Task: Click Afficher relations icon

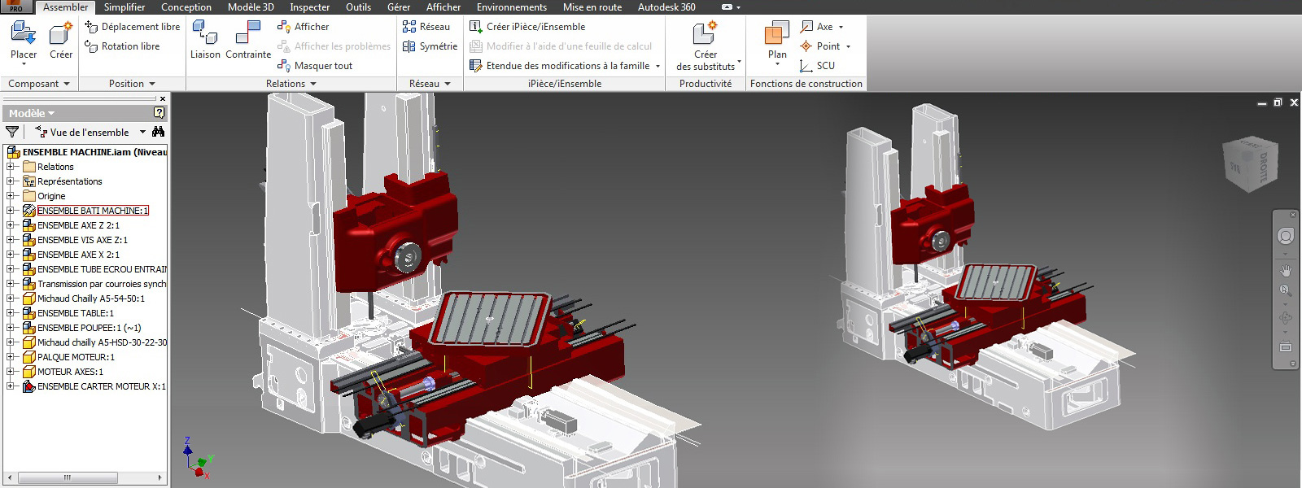Action: (284, 27)
